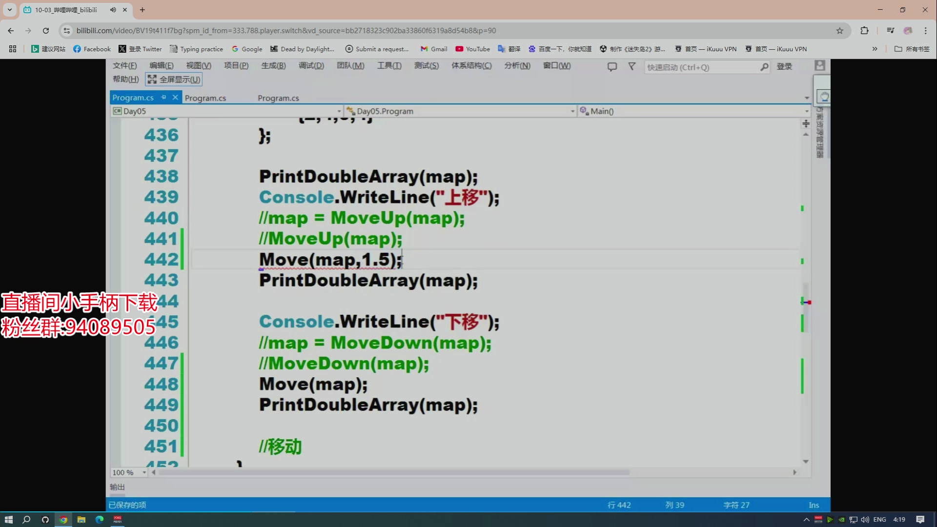
Task: Open the 视图(V) menu
Action: coord(199,65)
